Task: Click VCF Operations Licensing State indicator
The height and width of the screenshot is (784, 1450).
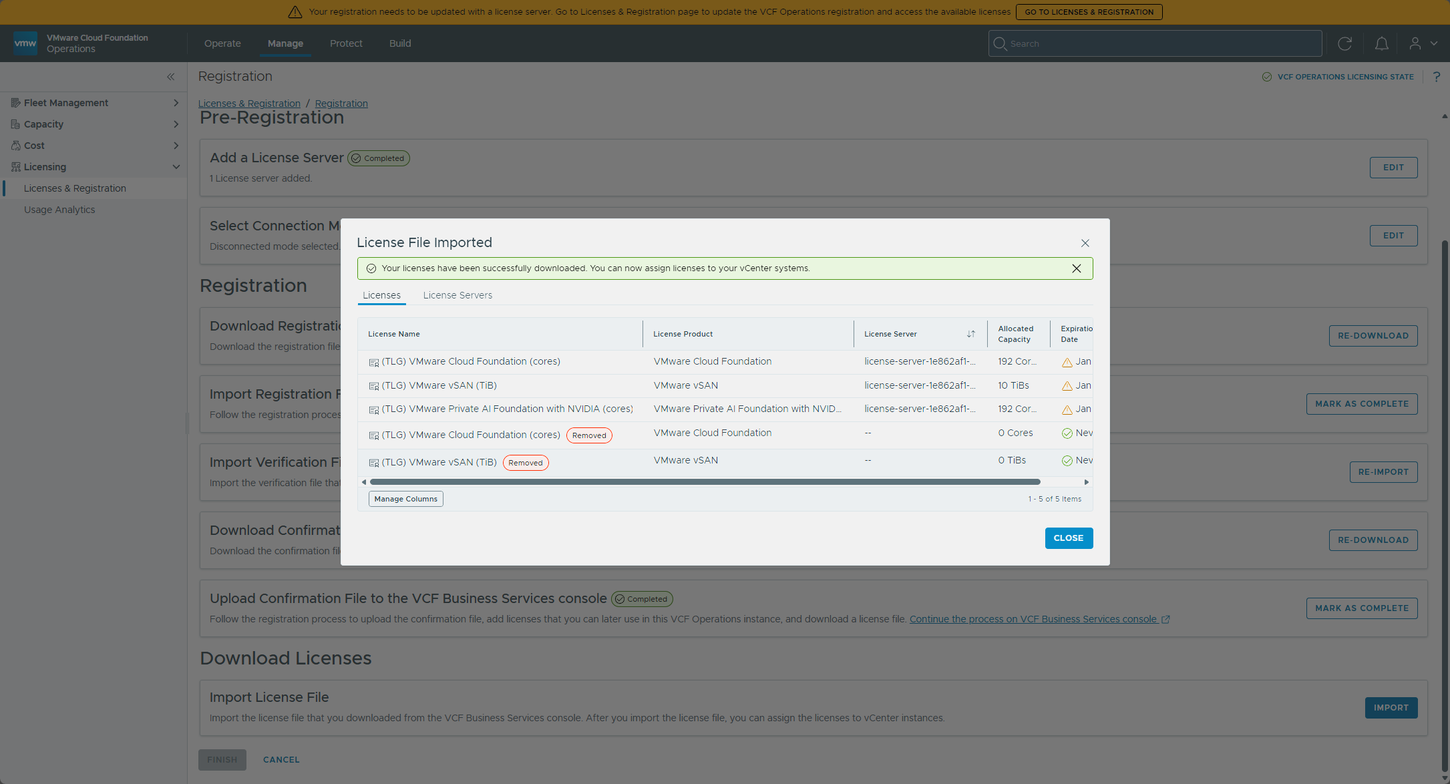Action: click(1338, 77)
